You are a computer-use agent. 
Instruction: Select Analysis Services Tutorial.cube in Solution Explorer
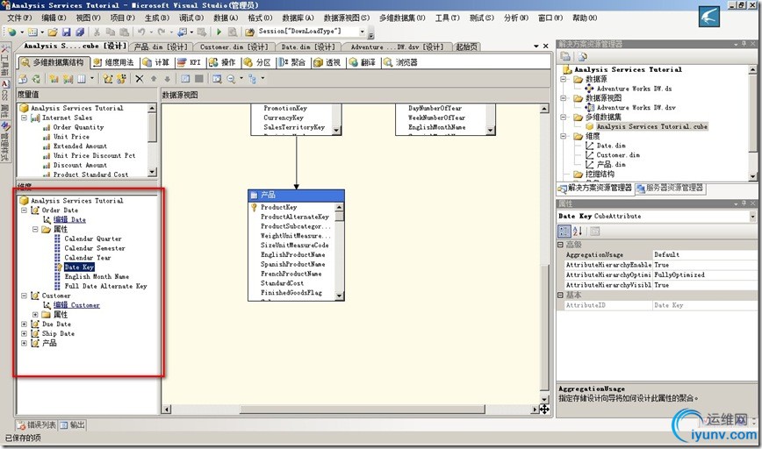coord(651,126)
